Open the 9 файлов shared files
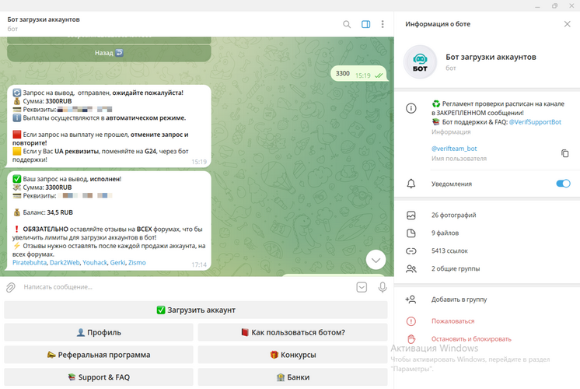Screen dimensions: 580x389 click(x=445, y=233)
